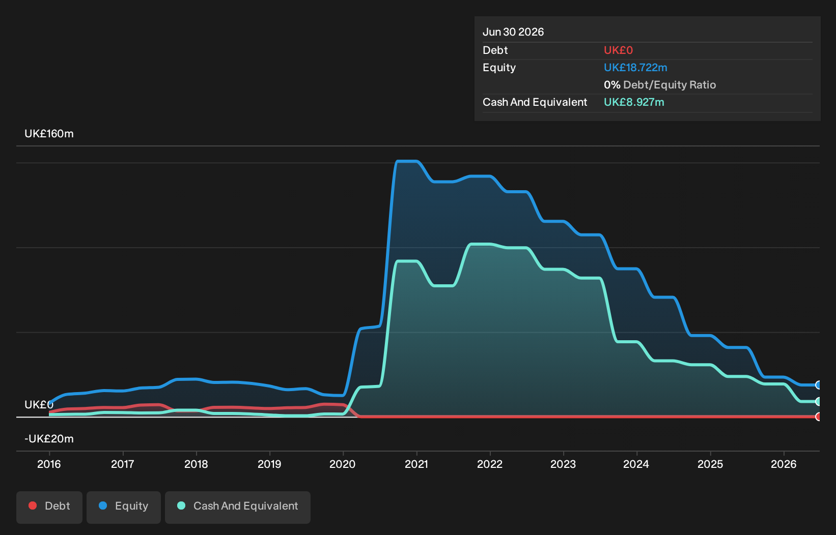Toggle Cash And Equivalent legend button
The width and height of the screenshot is (836, 535).
coord(238,507)
